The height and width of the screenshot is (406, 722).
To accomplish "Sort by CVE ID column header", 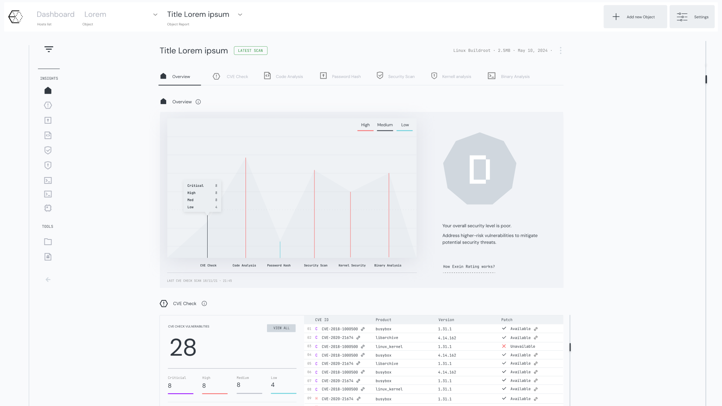I will pos(322,320).
